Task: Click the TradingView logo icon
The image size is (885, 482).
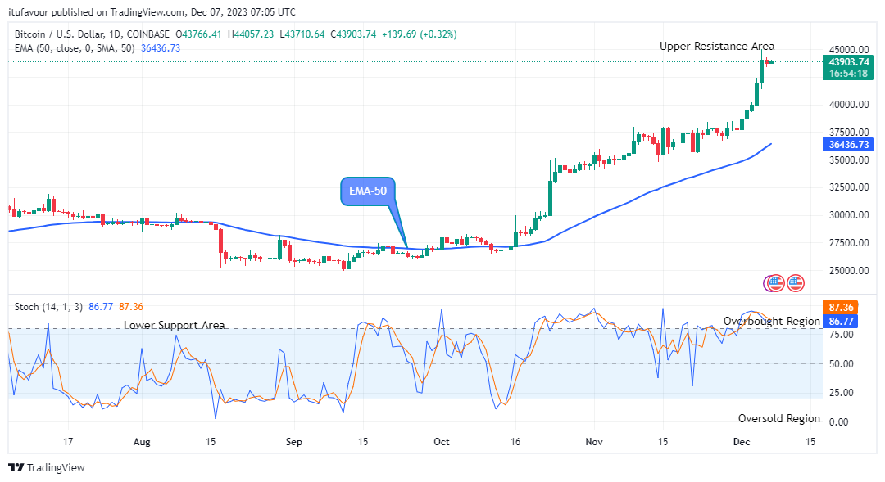Action: (x=16, y=468)
